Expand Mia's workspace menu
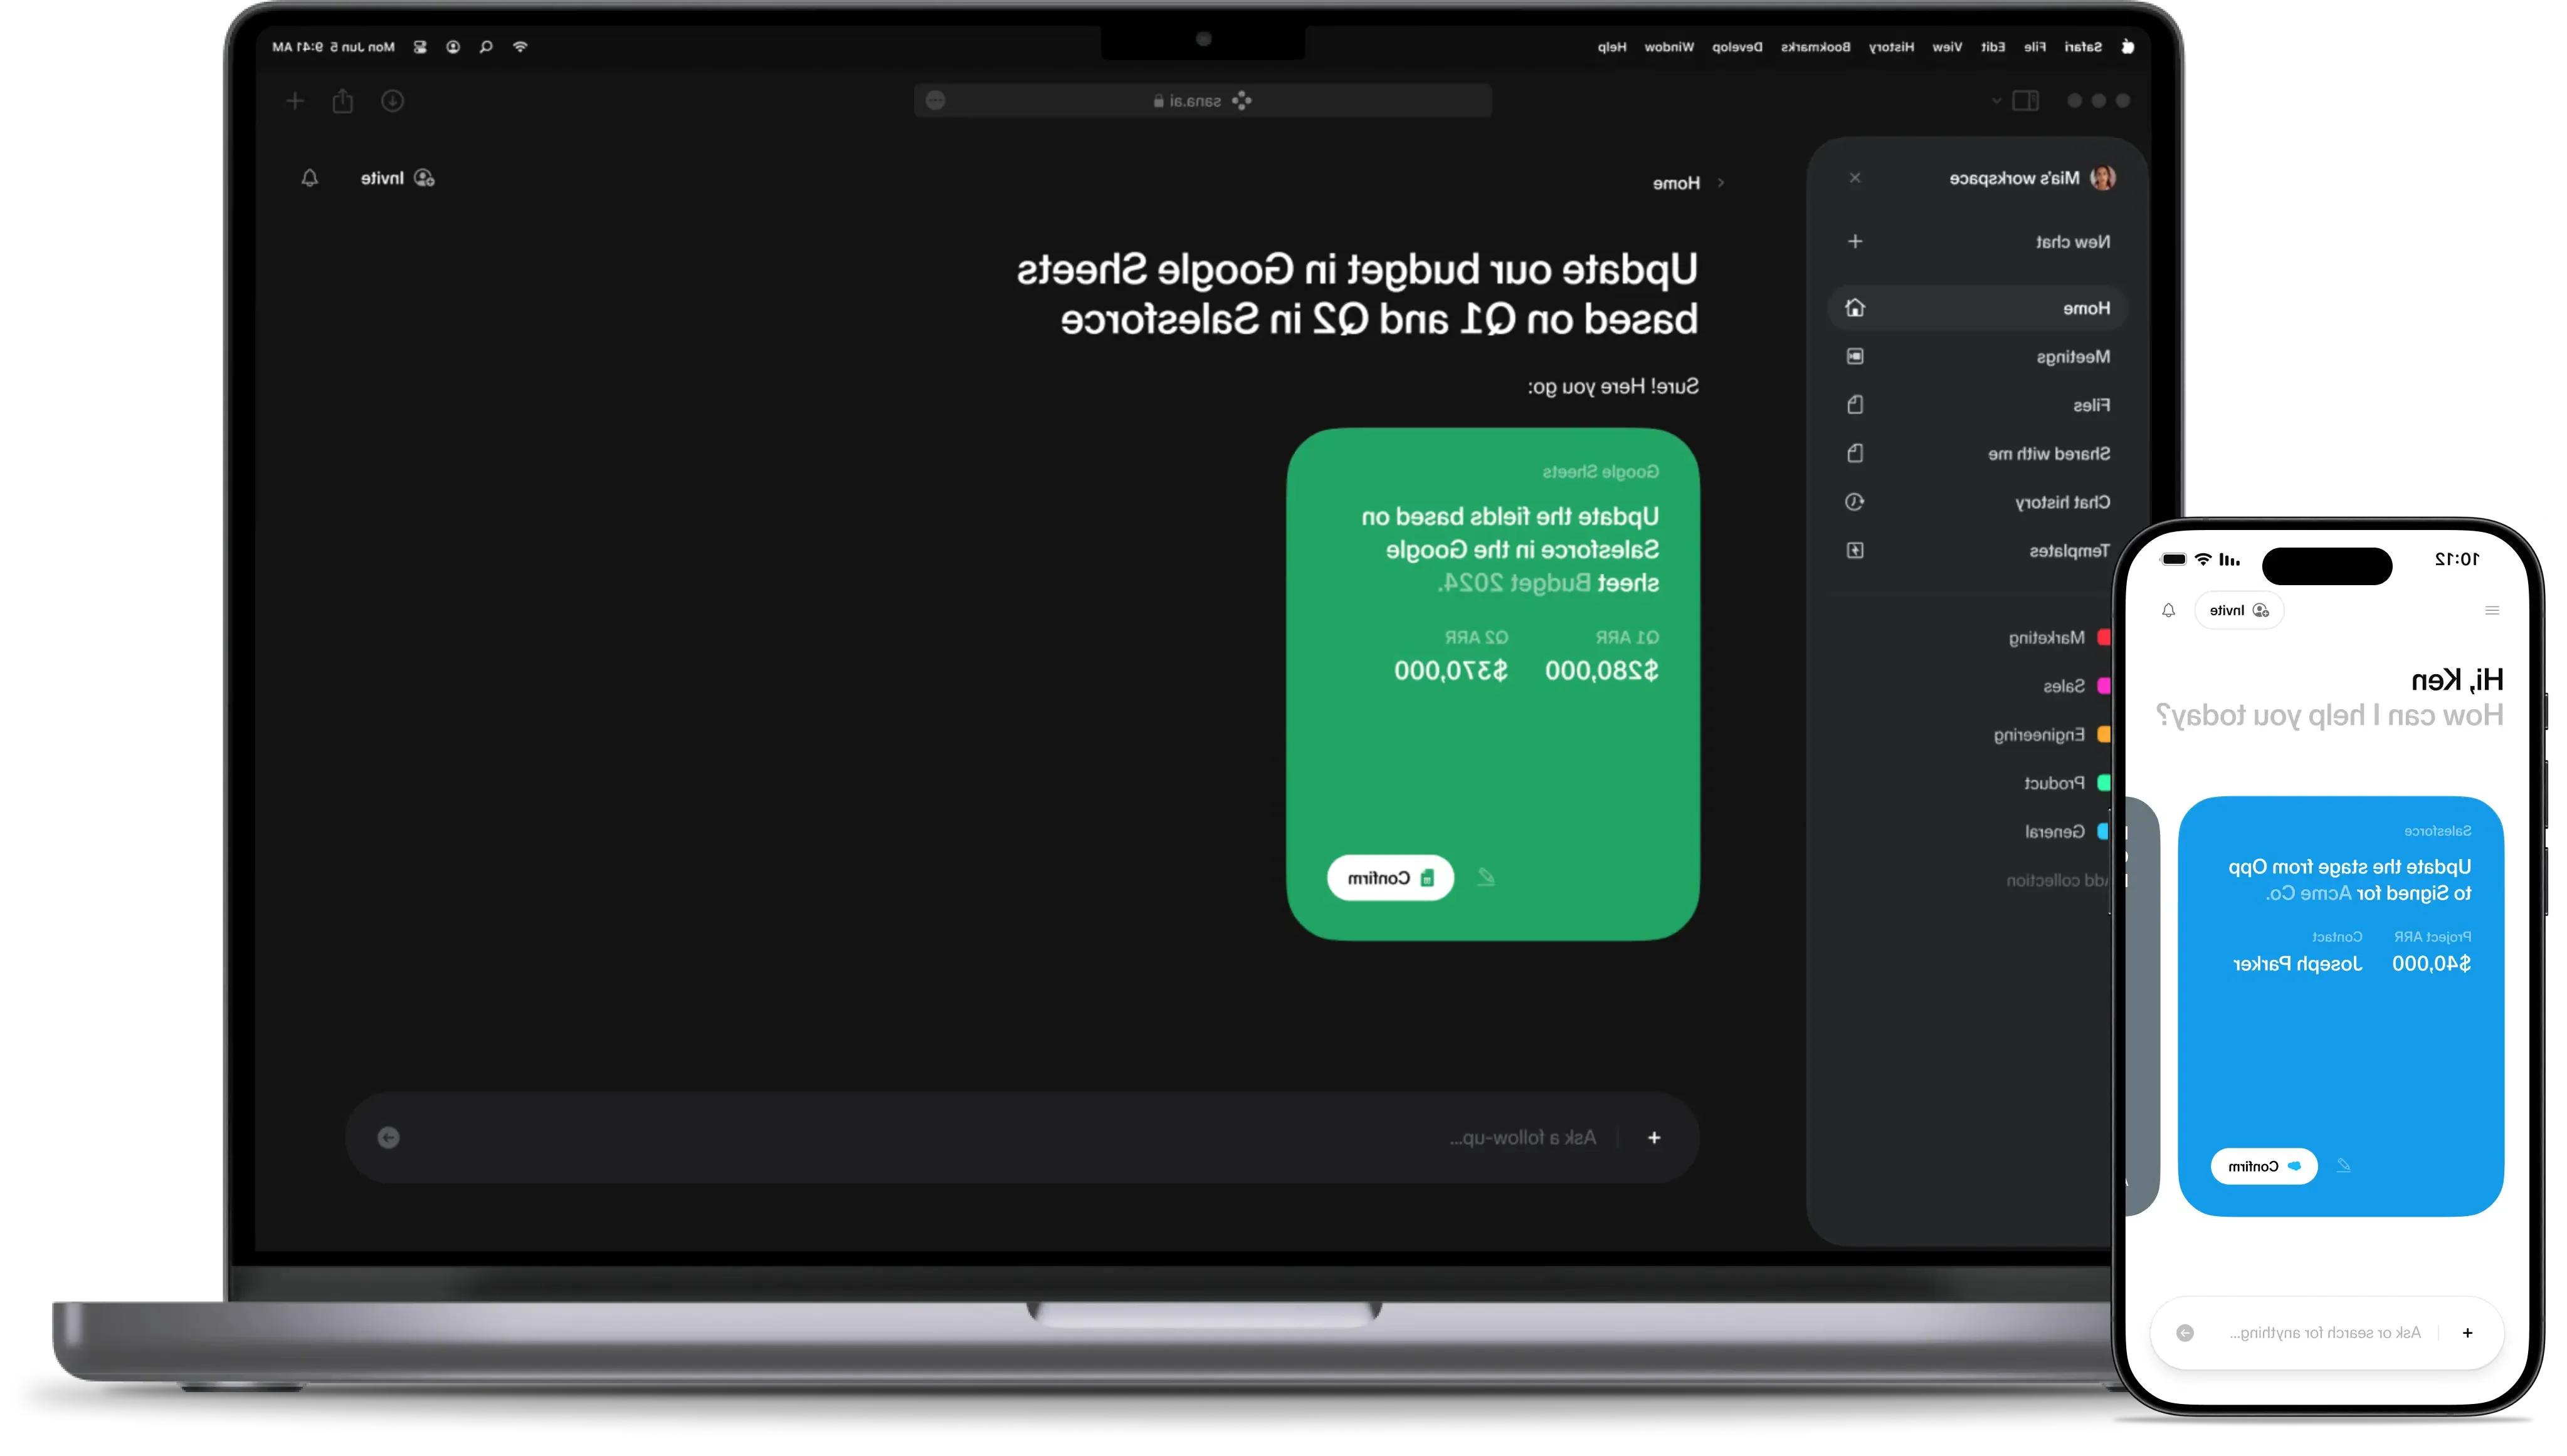Image resolution: width=2567 pixels, height=1456 pixels. (2029, 176)
